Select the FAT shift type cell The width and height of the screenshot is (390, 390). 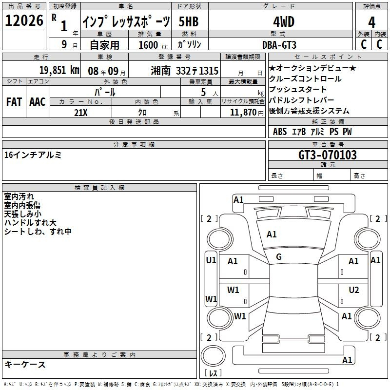(x=14, y=102)
